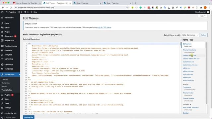Go to Themes under Appearance
212x119 pixels.
[5, 79]
